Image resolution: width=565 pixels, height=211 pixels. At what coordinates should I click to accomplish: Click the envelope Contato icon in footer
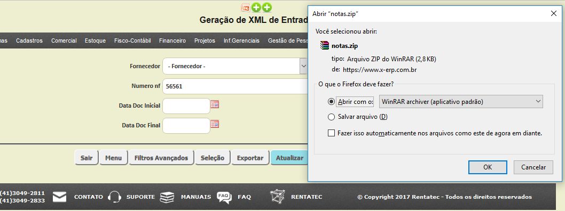click(59, 197)
